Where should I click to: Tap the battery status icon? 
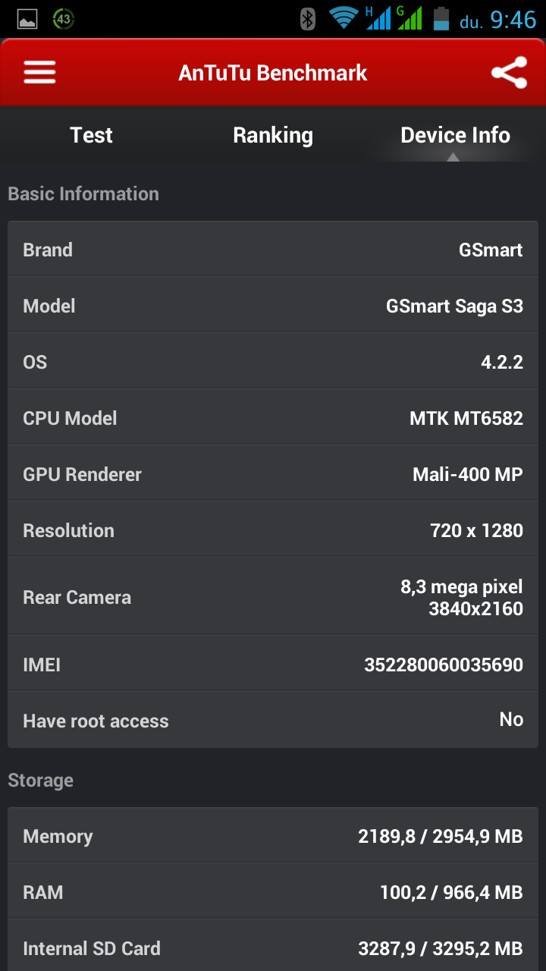tap(441, 19)
